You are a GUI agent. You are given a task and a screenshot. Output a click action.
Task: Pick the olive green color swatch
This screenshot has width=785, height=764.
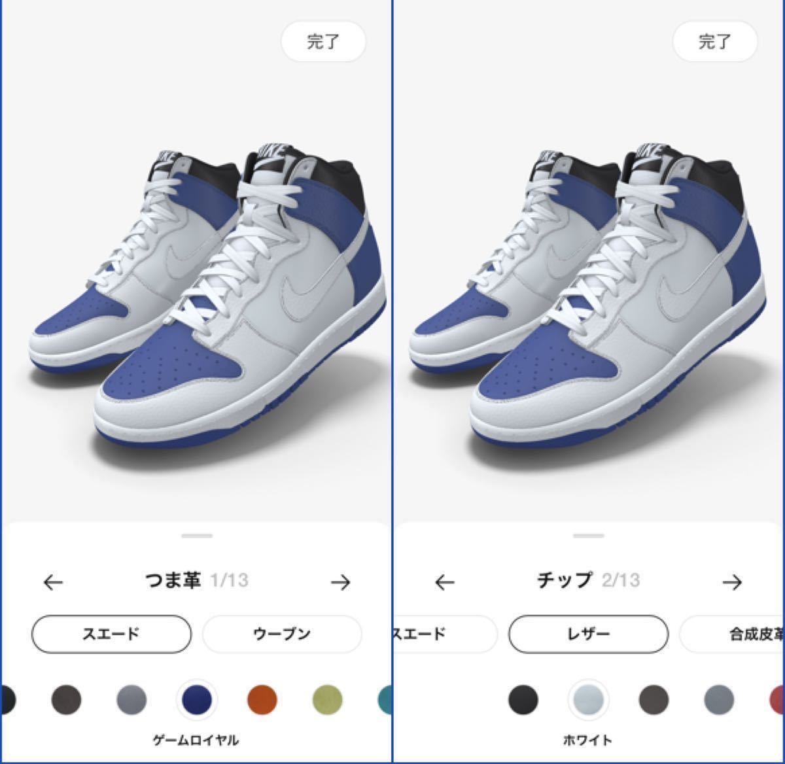[327, 699]
